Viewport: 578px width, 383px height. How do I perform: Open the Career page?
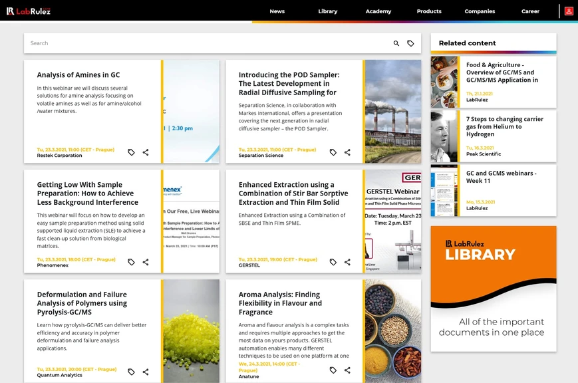[x=530, y=11]
